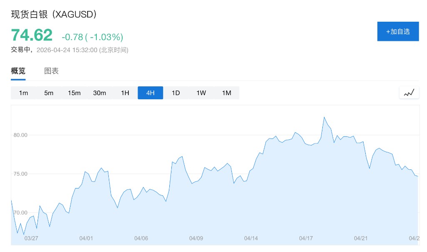Switch to 1H timeframe
Viewport: 427px width, 252px height.
[125, 93]
